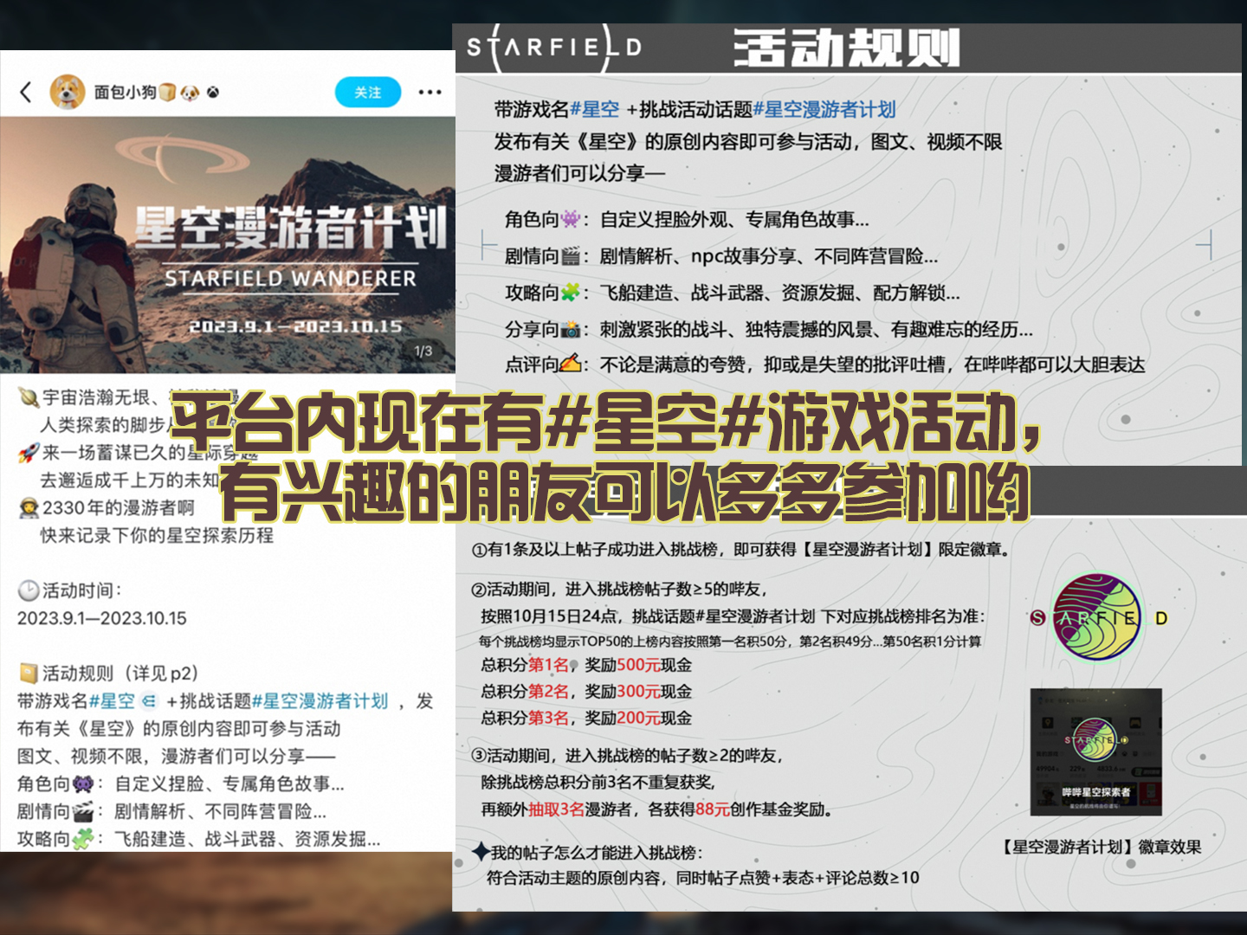Open the #星空漫游者计划 topic in the post text

click(x=320, y=700)
